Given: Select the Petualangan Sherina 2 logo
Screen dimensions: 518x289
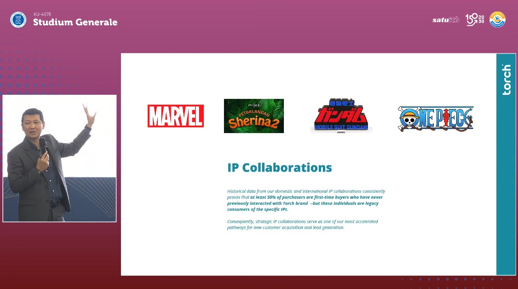Looking at the screenshot, I should (253, 116).
